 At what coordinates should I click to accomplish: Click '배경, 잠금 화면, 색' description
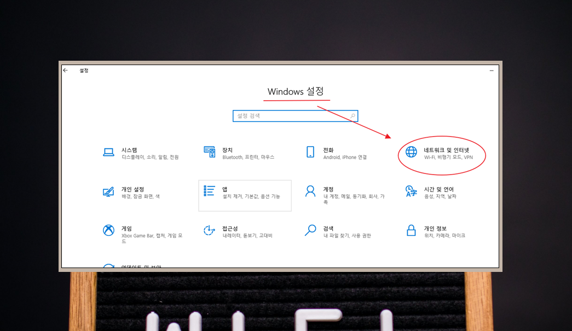(x=141, y=196)
